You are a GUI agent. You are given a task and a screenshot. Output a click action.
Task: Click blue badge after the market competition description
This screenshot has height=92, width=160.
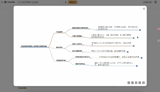[140, 30]
